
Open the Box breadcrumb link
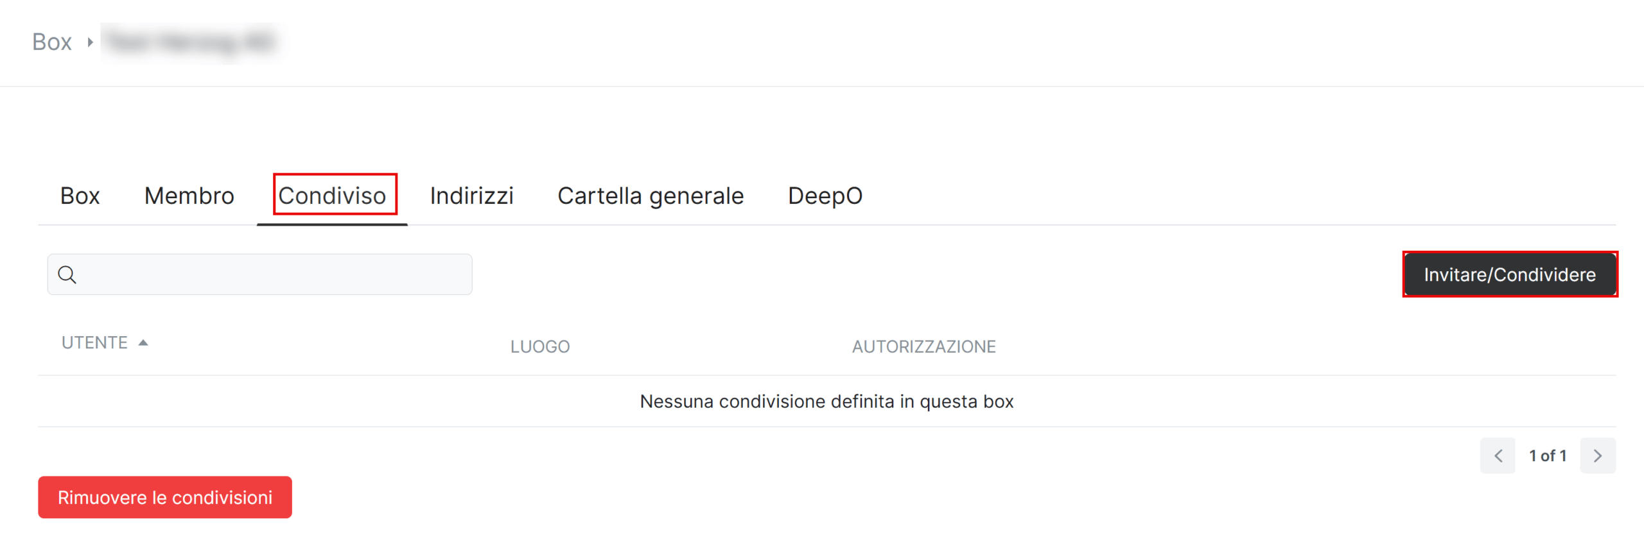point(52,42)
